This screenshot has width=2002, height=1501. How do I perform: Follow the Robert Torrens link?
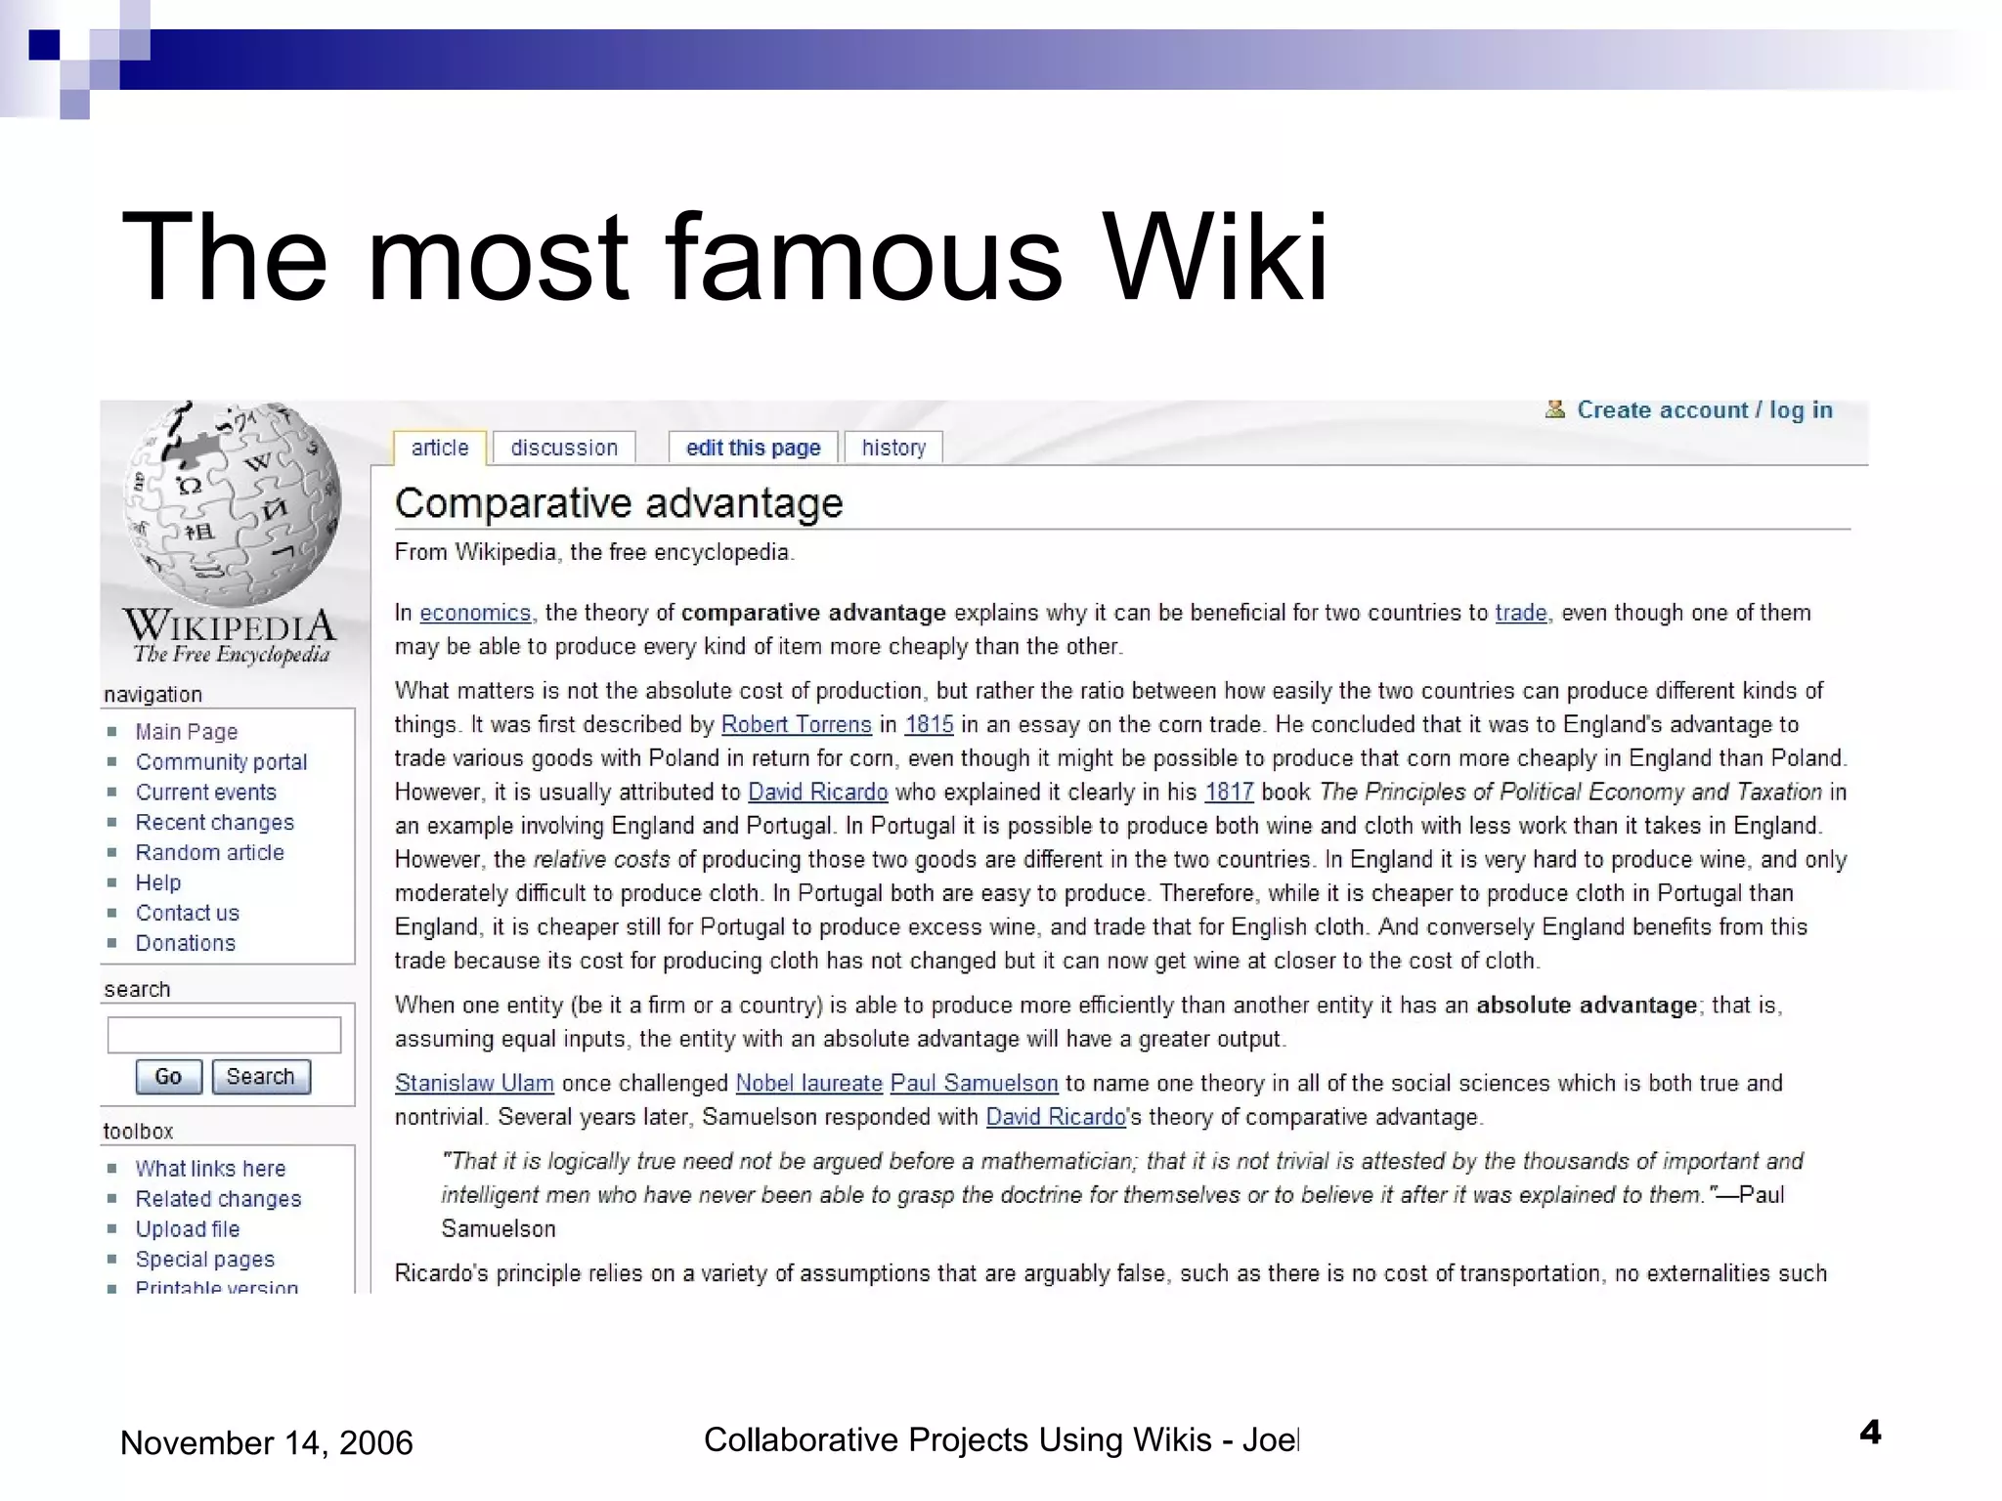click(796, 725)
